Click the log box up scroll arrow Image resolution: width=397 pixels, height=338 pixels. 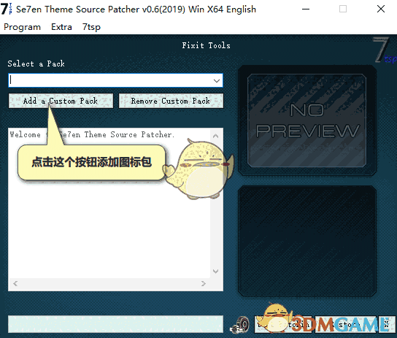216,136
